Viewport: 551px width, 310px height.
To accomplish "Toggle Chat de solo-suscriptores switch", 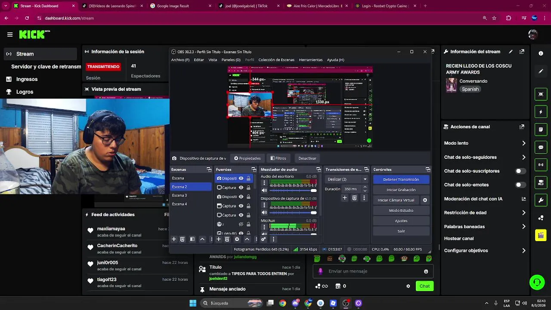I will click(520, 171).
